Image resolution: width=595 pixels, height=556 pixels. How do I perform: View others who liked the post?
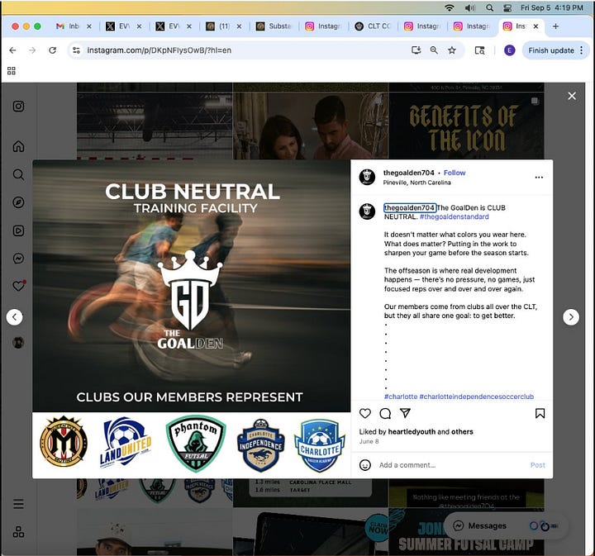[x=462, y=431]
